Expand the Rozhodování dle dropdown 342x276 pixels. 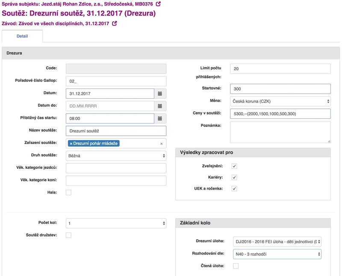click(x=277, y=254)
